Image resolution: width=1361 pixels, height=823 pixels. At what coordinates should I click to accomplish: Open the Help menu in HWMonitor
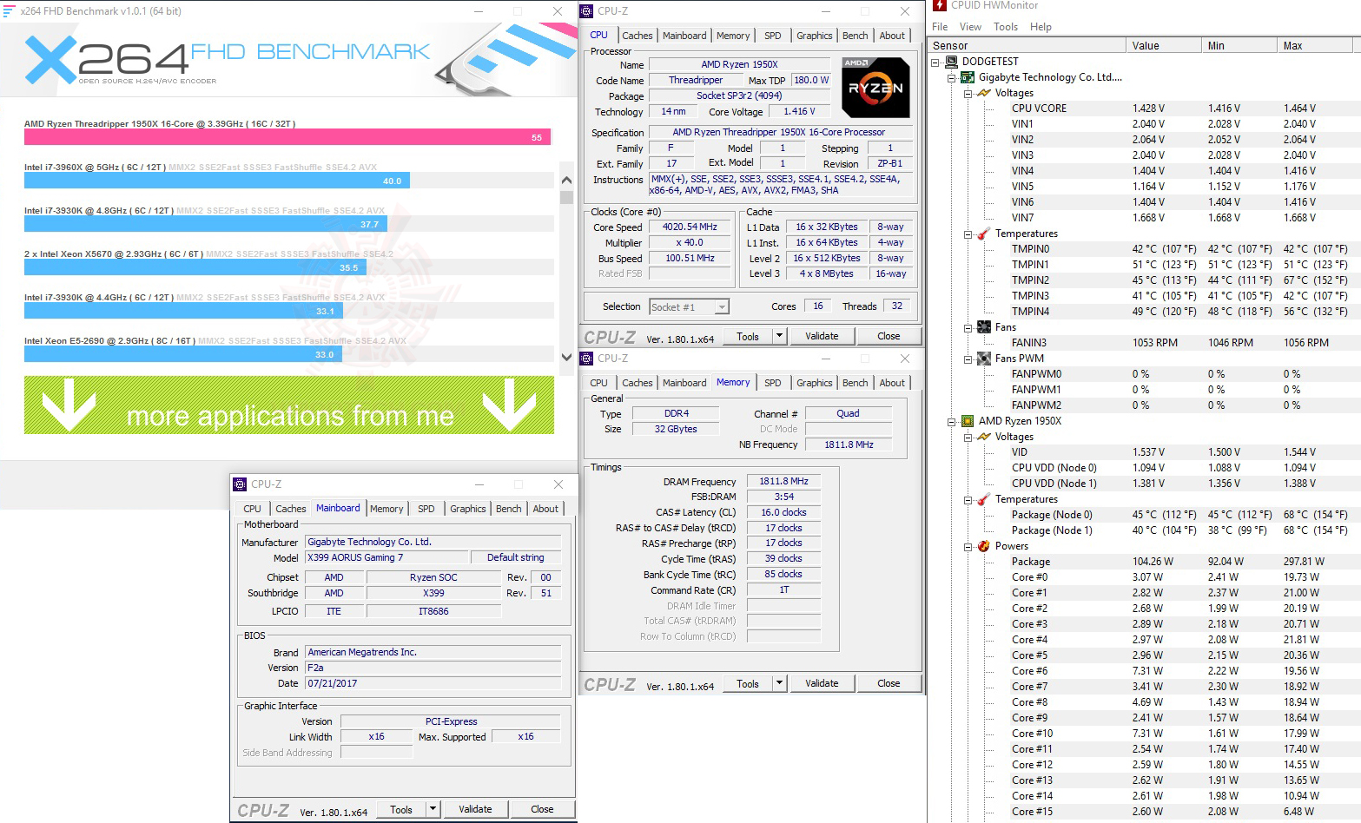[x=1041, y=27]
